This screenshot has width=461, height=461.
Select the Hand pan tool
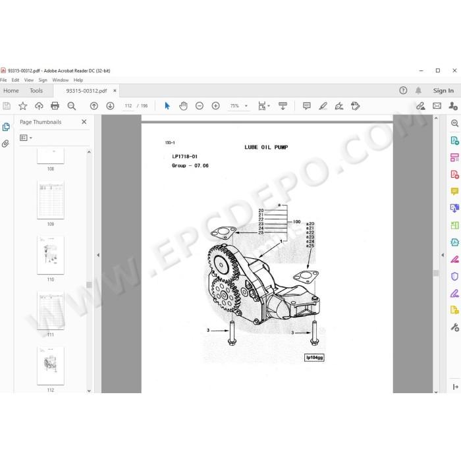tap(183, 106)
